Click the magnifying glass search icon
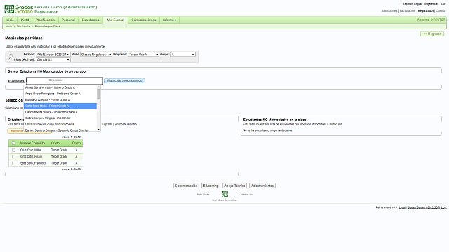This screenshot has height=252, width=449. (x=11, y=57)
